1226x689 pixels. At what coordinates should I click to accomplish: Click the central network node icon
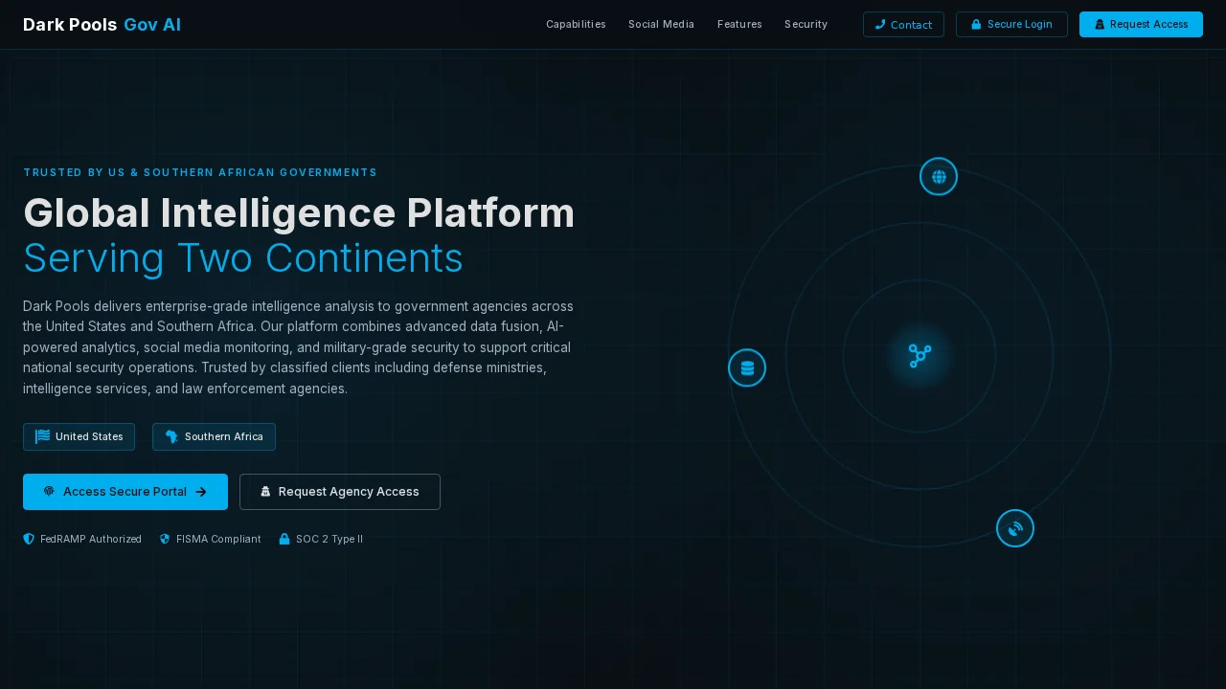[x=919, y=356]
